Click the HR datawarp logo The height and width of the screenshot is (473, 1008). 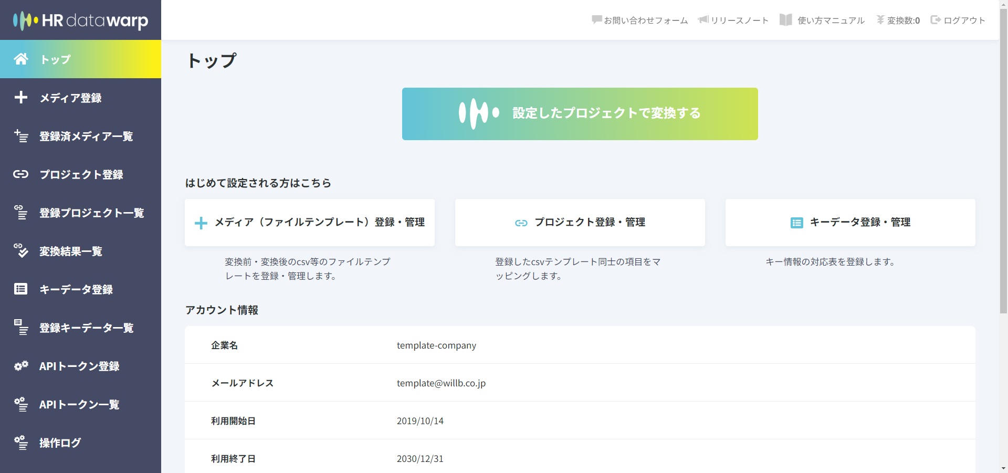[x=80, y=20]
